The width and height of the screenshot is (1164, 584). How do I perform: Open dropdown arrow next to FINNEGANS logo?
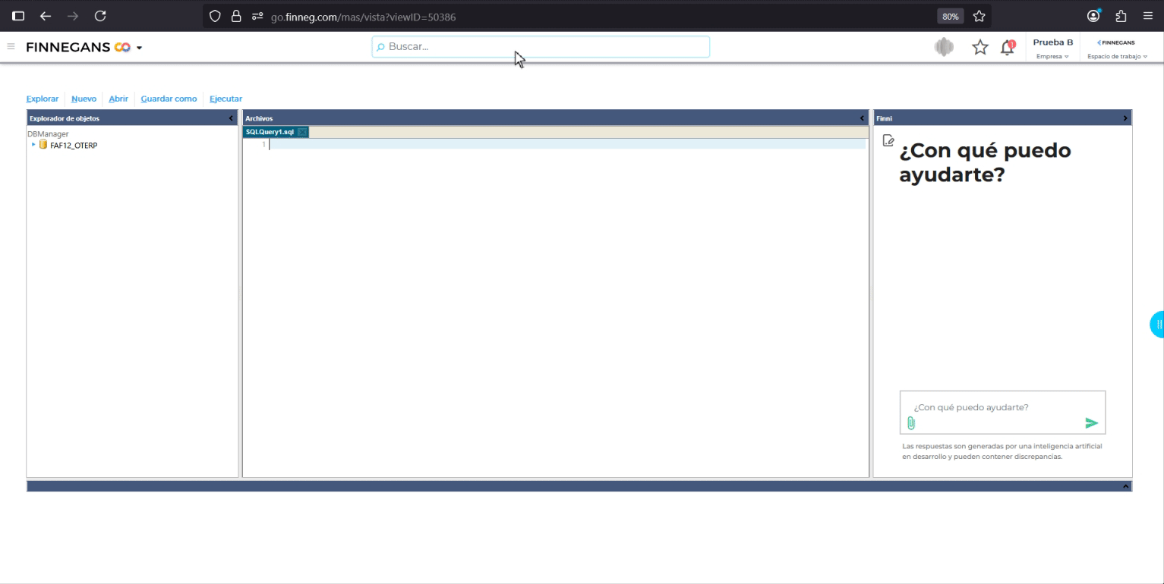point(139,48)
